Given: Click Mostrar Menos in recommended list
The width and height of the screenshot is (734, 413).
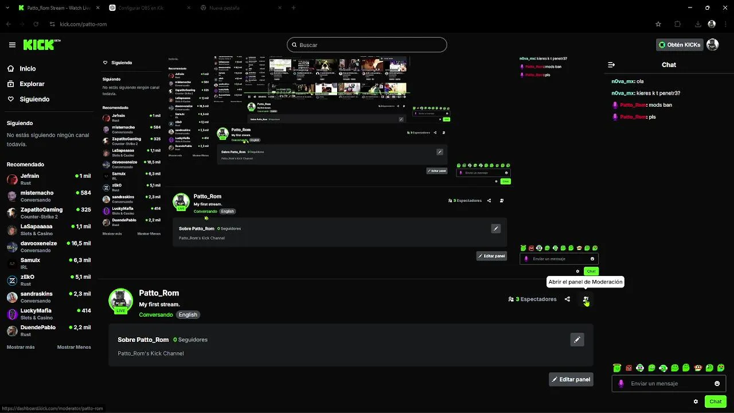Looking at the screenshot, I should (74, 347).
